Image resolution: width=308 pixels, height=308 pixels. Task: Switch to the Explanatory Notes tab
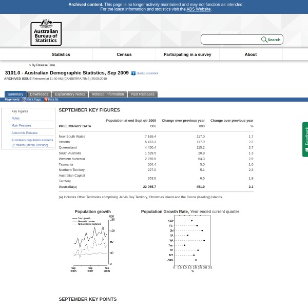coord(70,94)
